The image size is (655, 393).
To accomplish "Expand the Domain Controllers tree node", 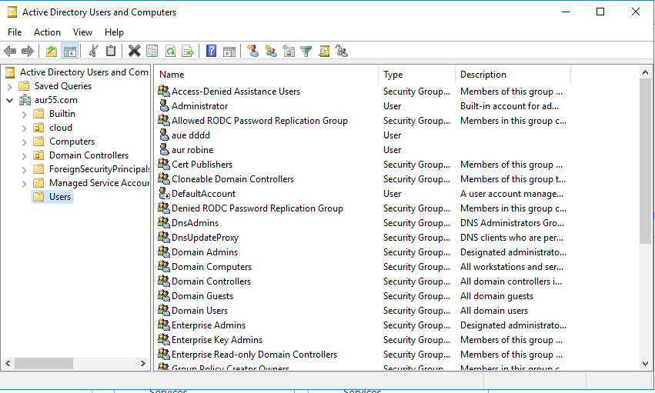I will click(24, 156).
